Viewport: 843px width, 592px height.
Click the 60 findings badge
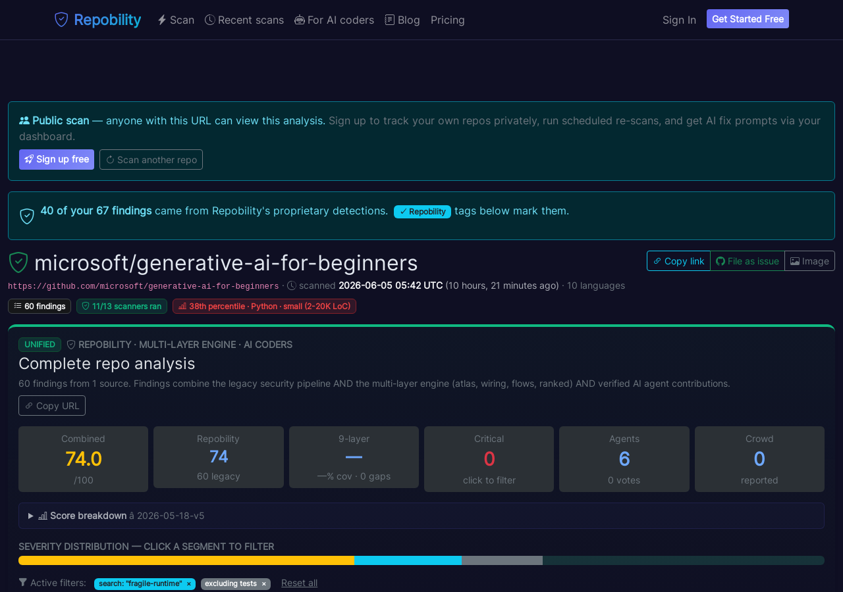tap(40, 306)
